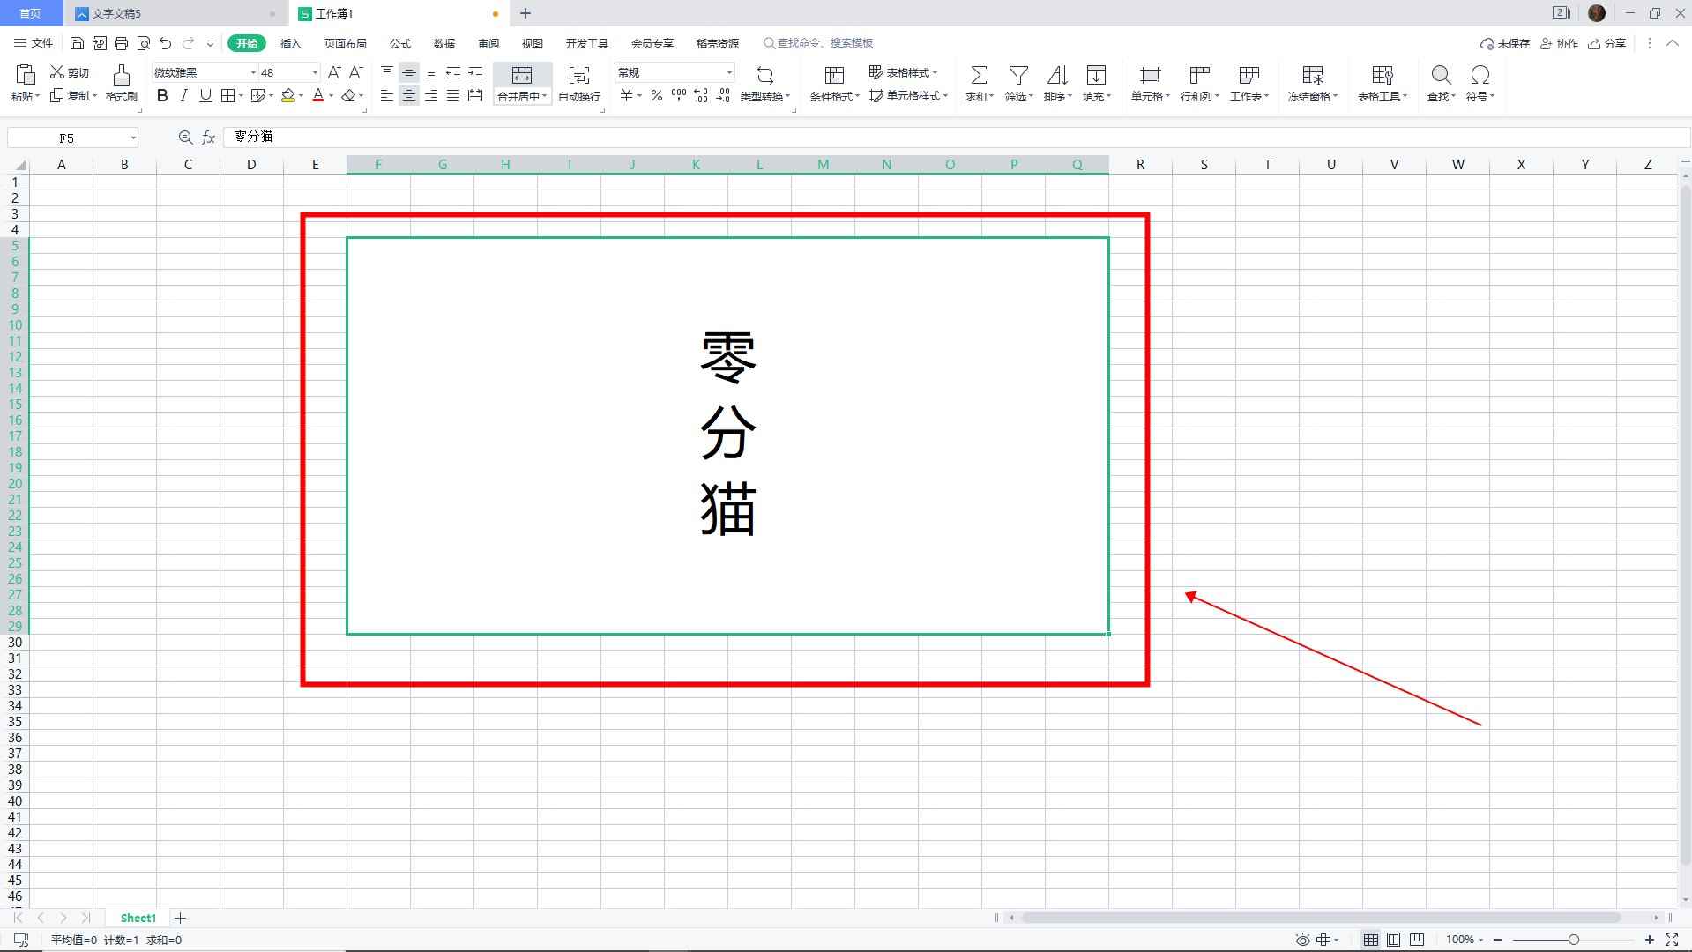1692x952 pixels.
Task: Click the percent style icon
Action: [656, 96]
